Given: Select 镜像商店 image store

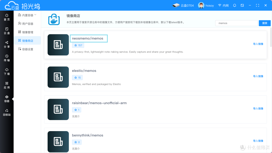Looking at the screenshot, I should tap(27, 41).
